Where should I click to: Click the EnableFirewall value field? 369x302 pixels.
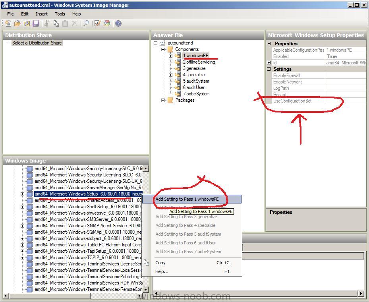(x=345, y=75)
